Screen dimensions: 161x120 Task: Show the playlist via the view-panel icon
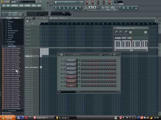coord(120,8)
